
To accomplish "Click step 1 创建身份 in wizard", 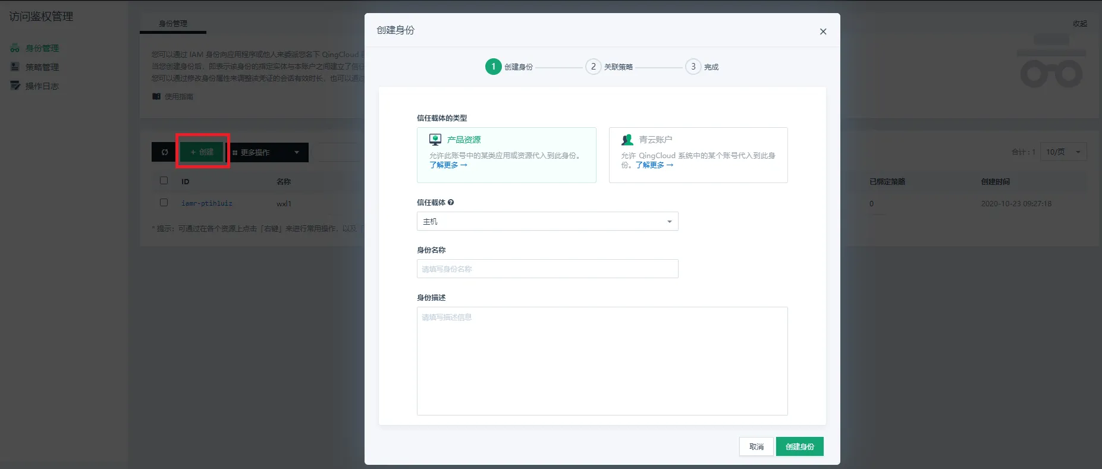I will point(509,67).
